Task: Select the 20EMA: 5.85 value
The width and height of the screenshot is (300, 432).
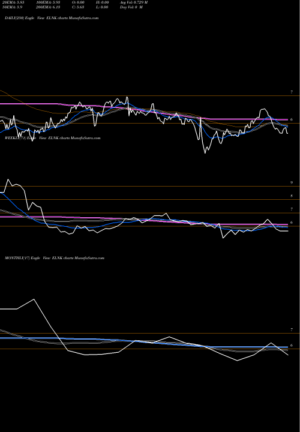Action: point(12,2)
